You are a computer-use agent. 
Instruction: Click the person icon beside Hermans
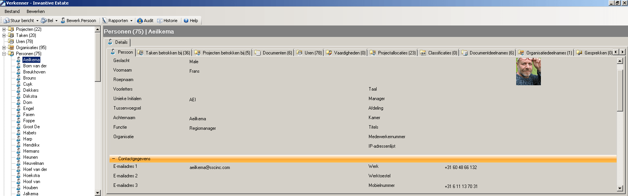click(18, 151)
